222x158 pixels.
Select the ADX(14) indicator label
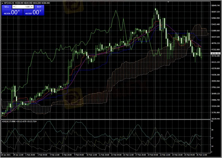[5, 121]
